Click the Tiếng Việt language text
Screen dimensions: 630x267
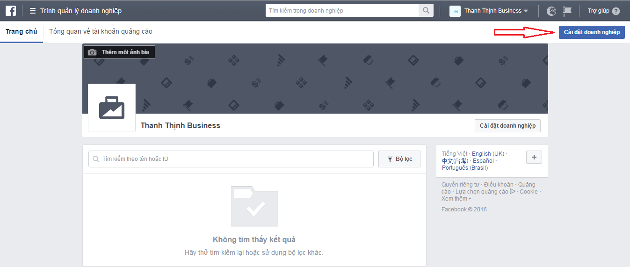[455, 154]
